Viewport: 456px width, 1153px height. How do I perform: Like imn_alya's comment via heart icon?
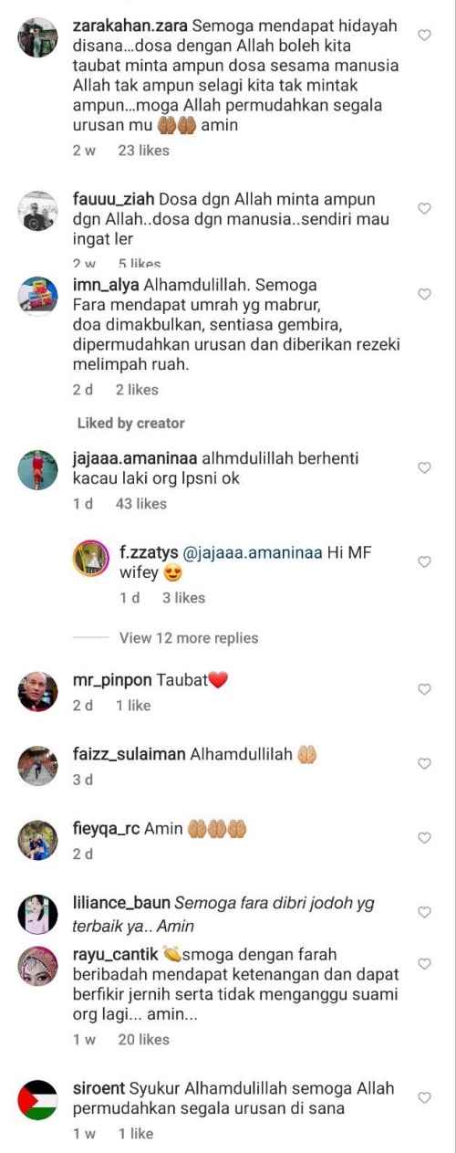pyautogui.click(x=424, y=294)
